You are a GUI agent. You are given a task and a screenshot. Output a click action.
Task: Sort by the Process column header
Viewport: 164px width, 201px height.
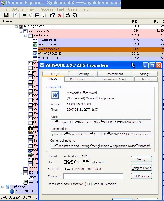pos(58,21)
